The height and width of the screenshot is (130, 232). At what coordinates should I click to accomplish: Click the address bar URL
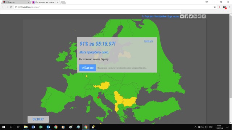pyautogui.click(x=29, y=7)
